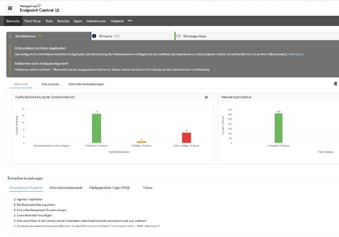339x237 pixels.
Task: Select the Informationsdatenbank tab
Action: tap(66, 187)
